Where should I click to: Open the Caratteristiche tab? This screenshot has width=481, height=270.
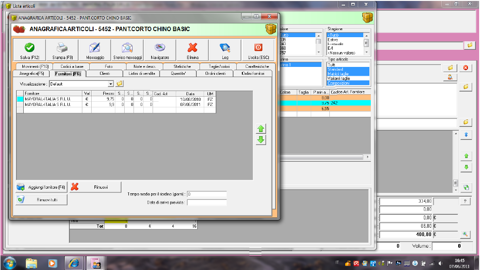point(257,66)
